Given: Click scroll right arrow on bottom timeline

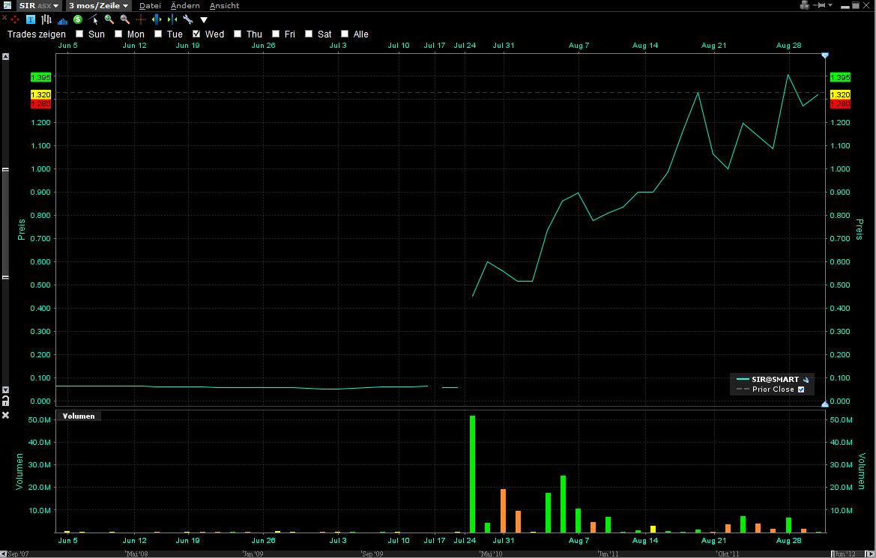Looking at the screenshot, I should click(x=872, y=554).
